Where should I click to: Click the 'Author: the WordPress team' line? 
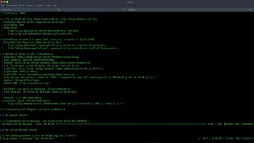point(21,80)
